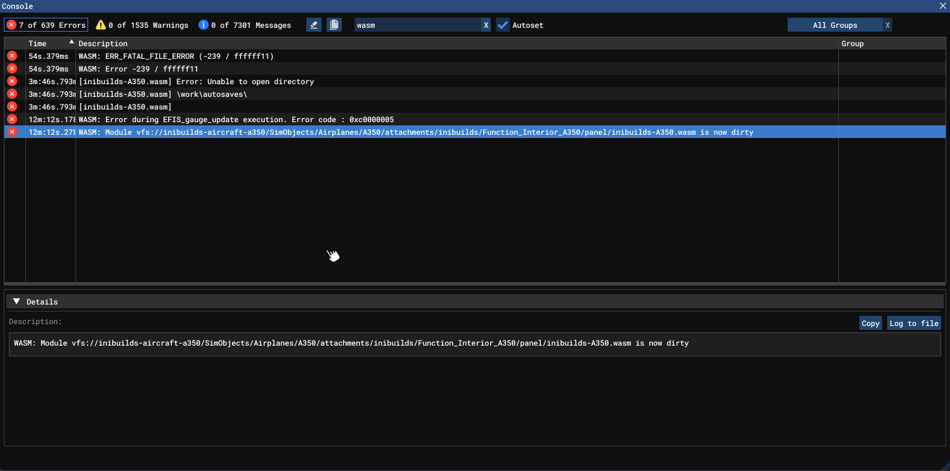Close the Console window
The height and width of the screenshot is (471, 950).
point(943,6)
